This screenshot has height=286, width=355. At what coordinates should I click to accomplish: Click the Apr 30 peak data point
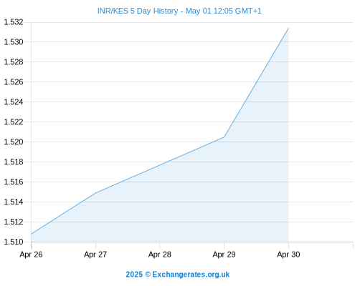[x=288, y=29]
